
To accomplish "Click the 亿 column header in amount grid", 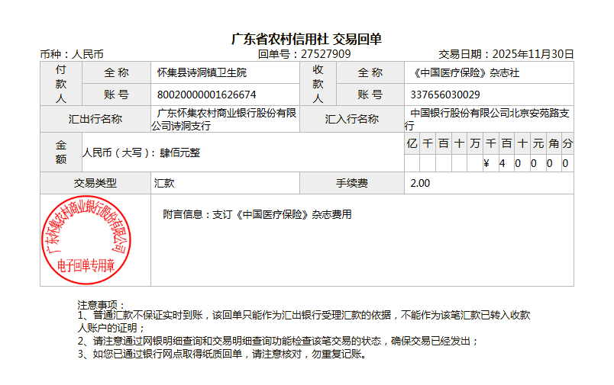I will [412, 143].
